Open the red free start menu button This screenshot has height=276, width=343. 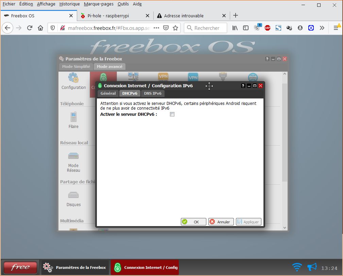[x=20, y=267]
